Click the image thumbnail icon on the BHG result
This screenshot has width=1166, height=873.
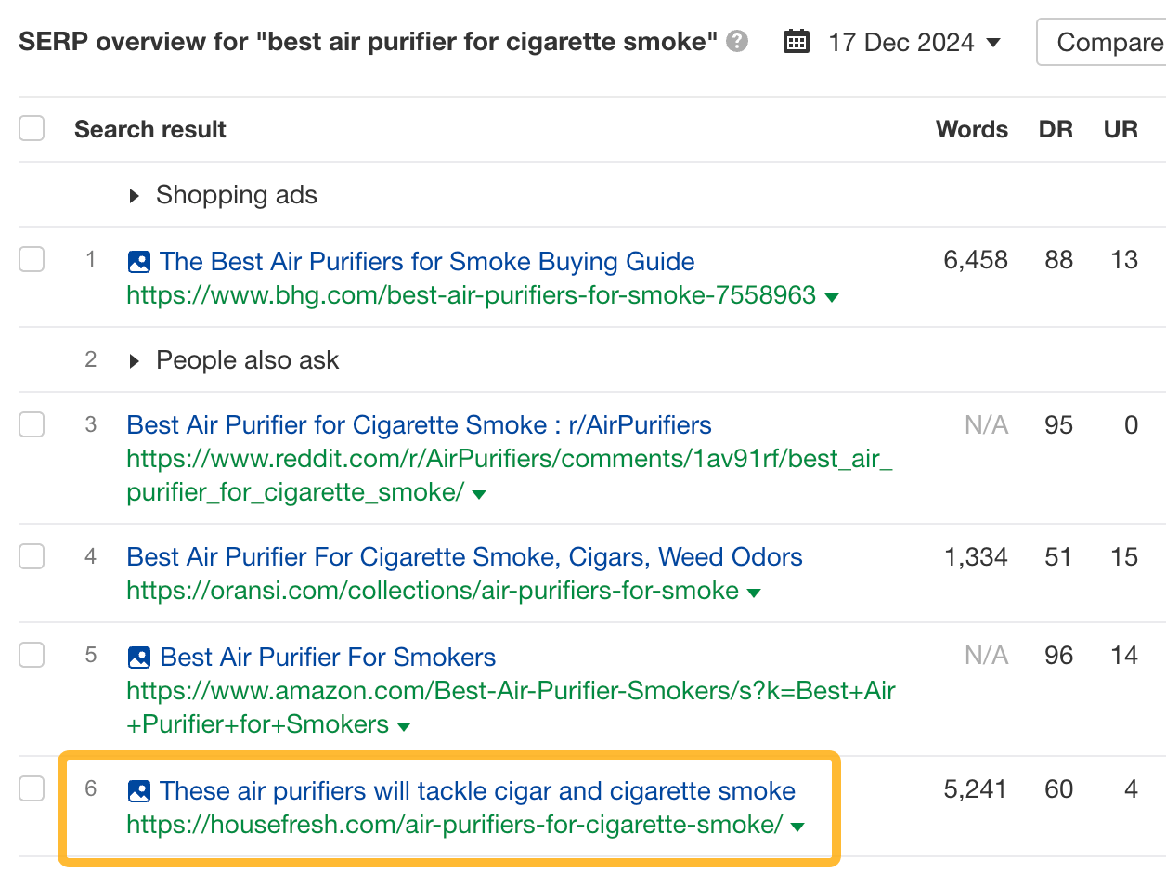tap(138, 261)
